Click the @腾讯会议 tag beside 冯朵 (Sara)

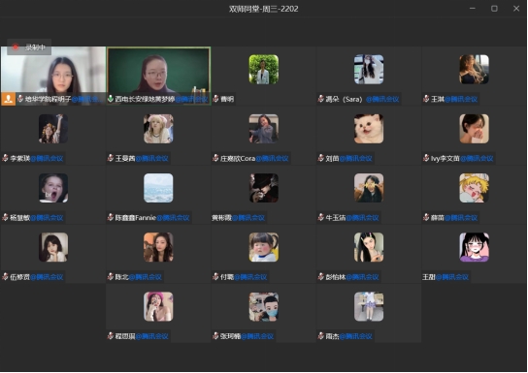tap(382, 99)
